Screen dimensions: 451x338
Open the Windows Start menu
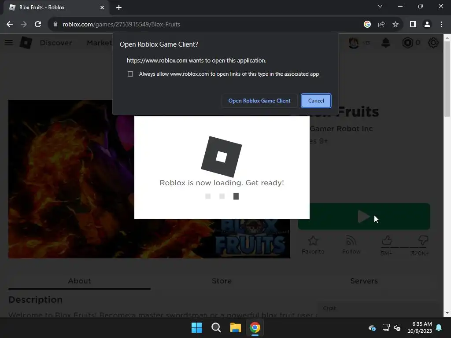click(197, 327)
